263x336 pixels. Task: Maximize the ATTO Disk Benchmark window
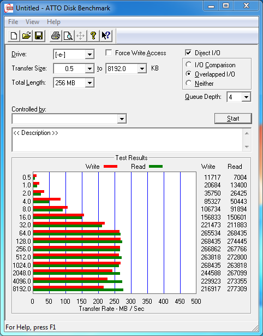coord(226,6)
